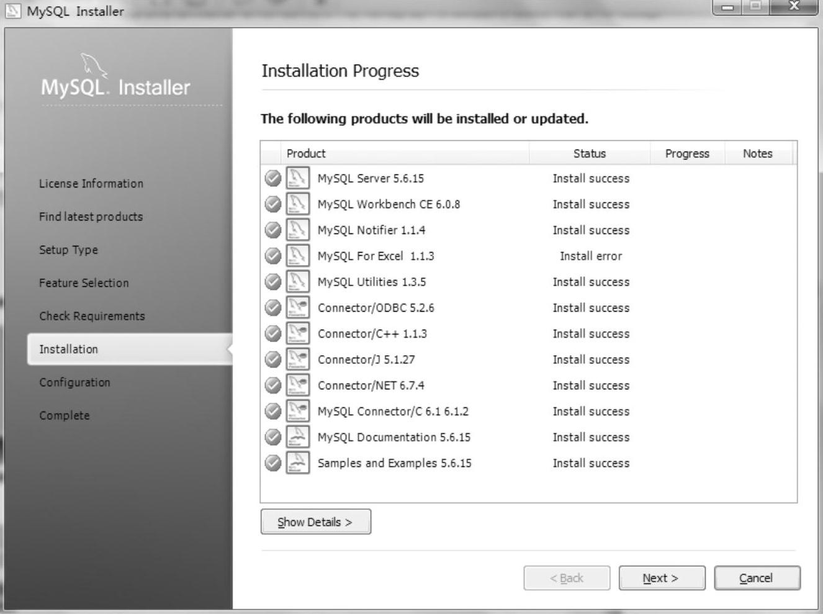This screenshot has height=614, width=823.
Task: Click the status checkmark for Connector/C++ 1.1.3
Action: click(273, 333)
